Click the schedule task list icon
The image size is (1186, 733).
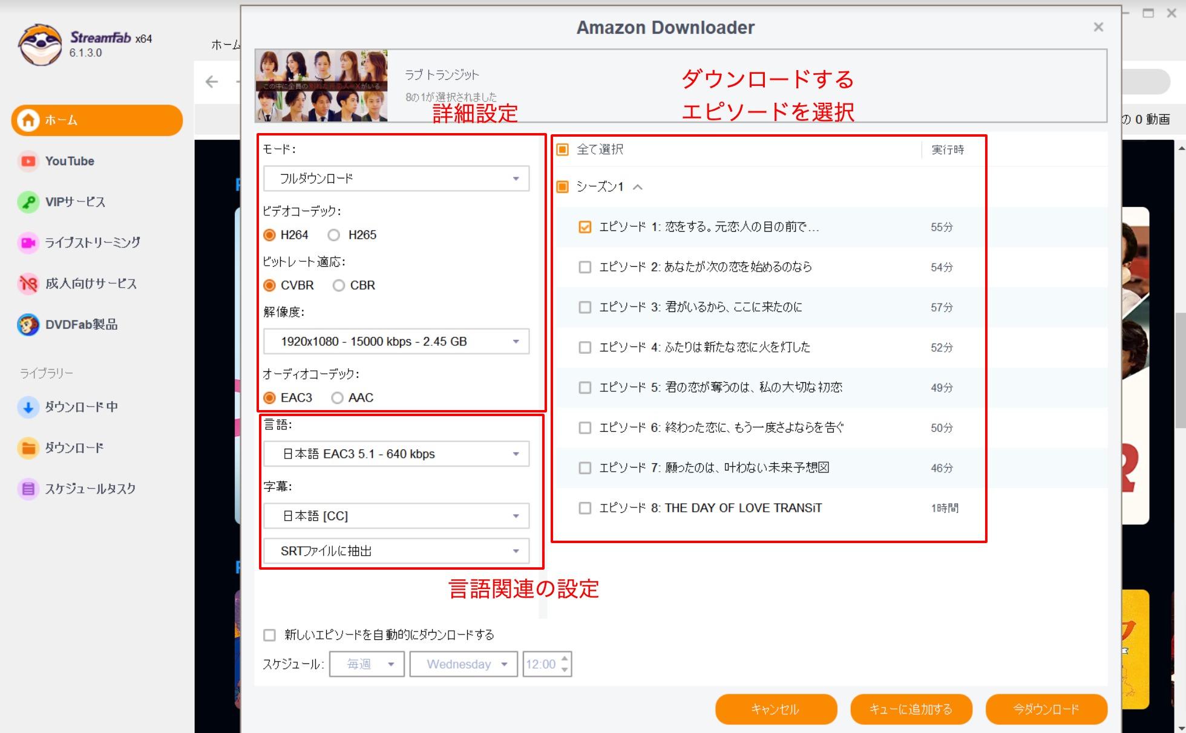point(28,489)
